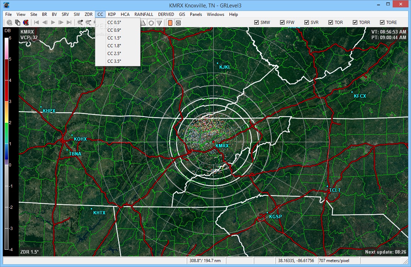
Task: Open the RAINFALL product menu
Action: (x=144, y=14)
